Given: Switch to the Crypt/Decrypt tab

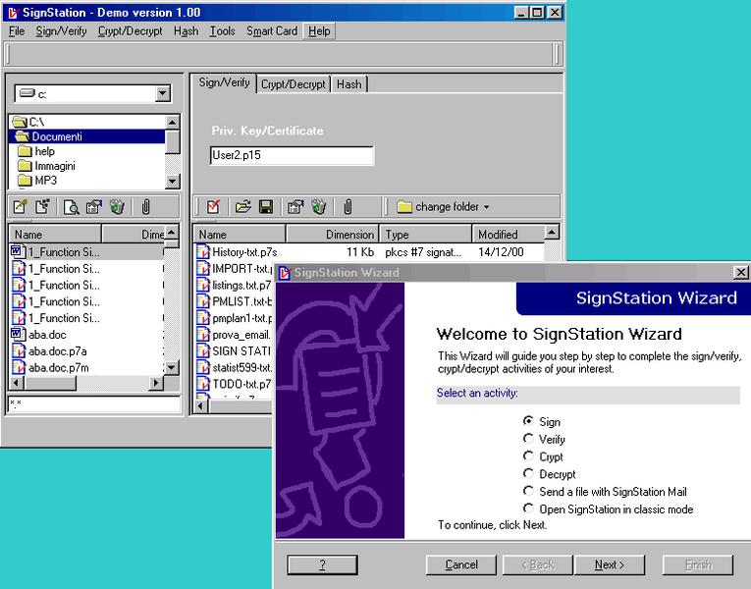Looking at the screenshot, I should (x=294, y=84).
